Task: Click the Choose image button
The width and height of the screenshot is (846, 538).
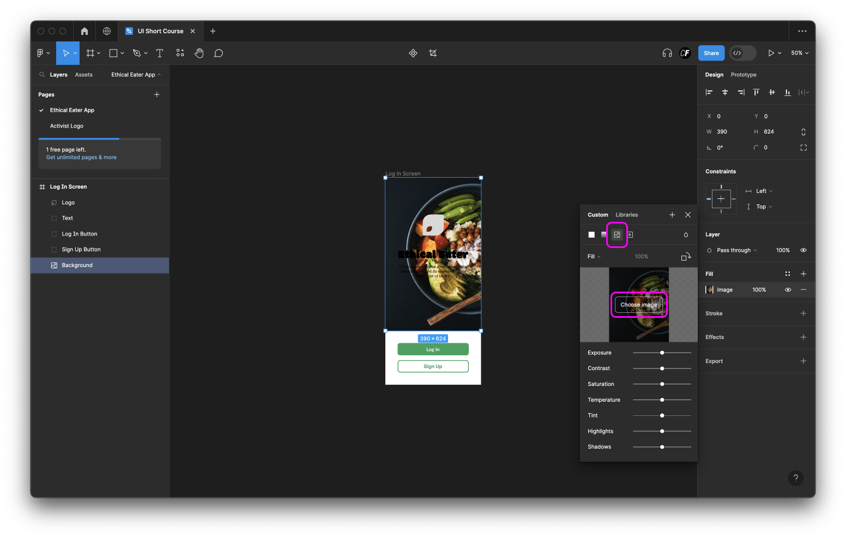Action: pyautogui.click(x=638, y=305)
